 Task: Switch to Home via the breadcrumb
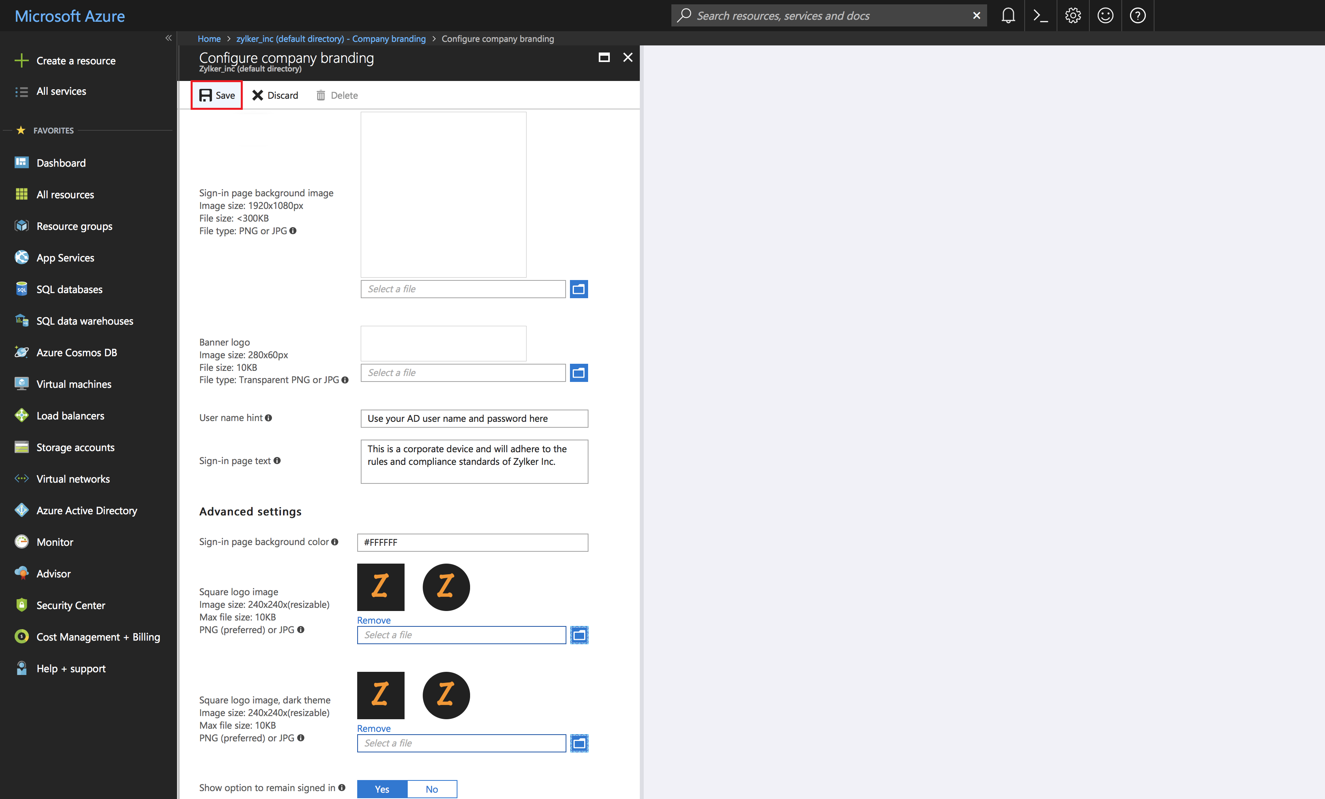[x=209, y=38]
